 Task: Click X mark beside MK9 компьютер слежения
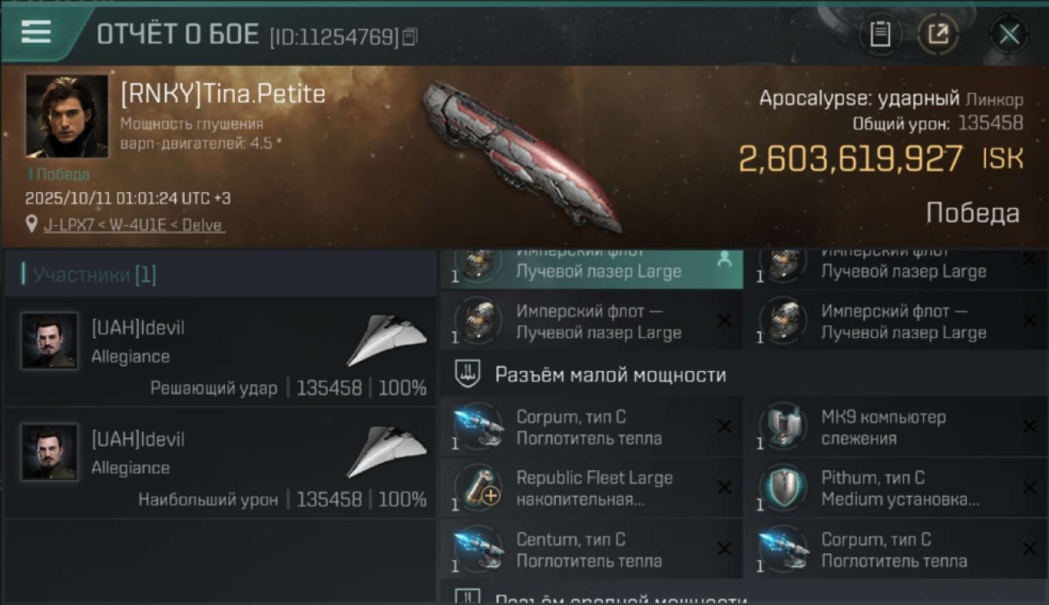pos(1030,427)
